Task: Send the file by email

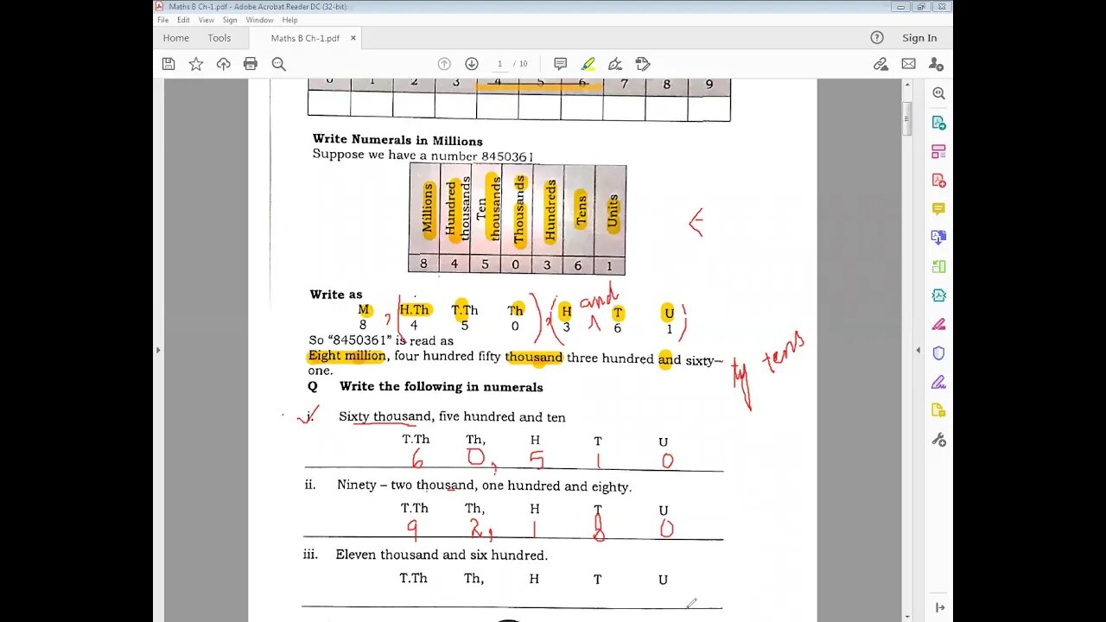Action: [908, 64]
